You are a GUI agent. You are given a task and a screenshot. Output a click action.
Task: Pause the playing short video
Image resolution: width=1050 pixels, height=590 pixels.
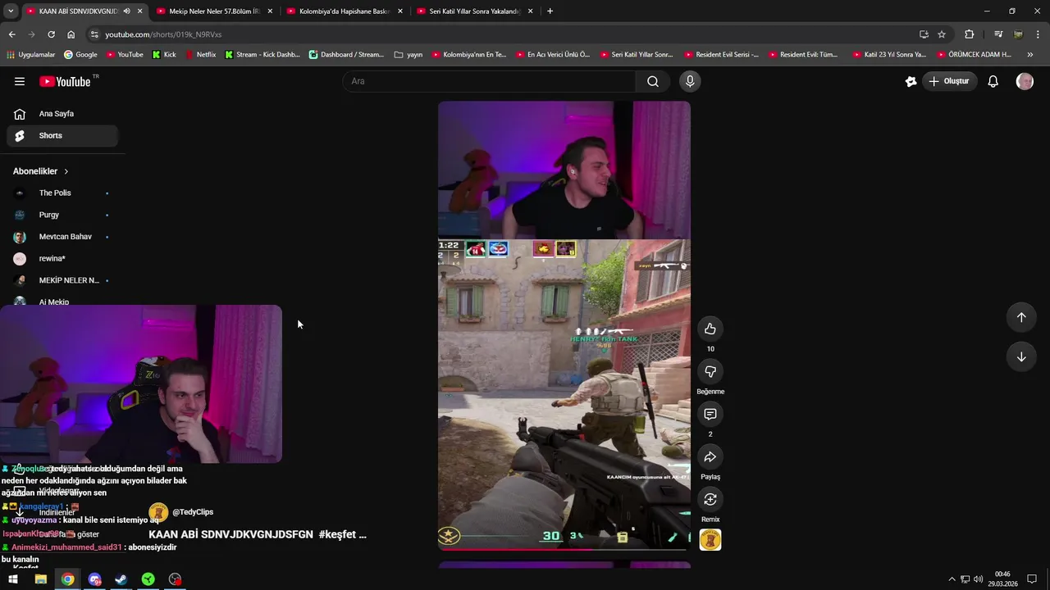(564, 325)
